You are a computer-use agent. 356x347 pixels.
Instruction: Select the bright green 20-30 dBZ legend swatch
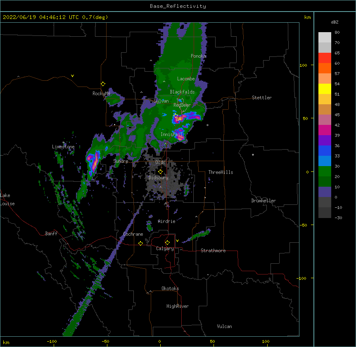point(325,171)
